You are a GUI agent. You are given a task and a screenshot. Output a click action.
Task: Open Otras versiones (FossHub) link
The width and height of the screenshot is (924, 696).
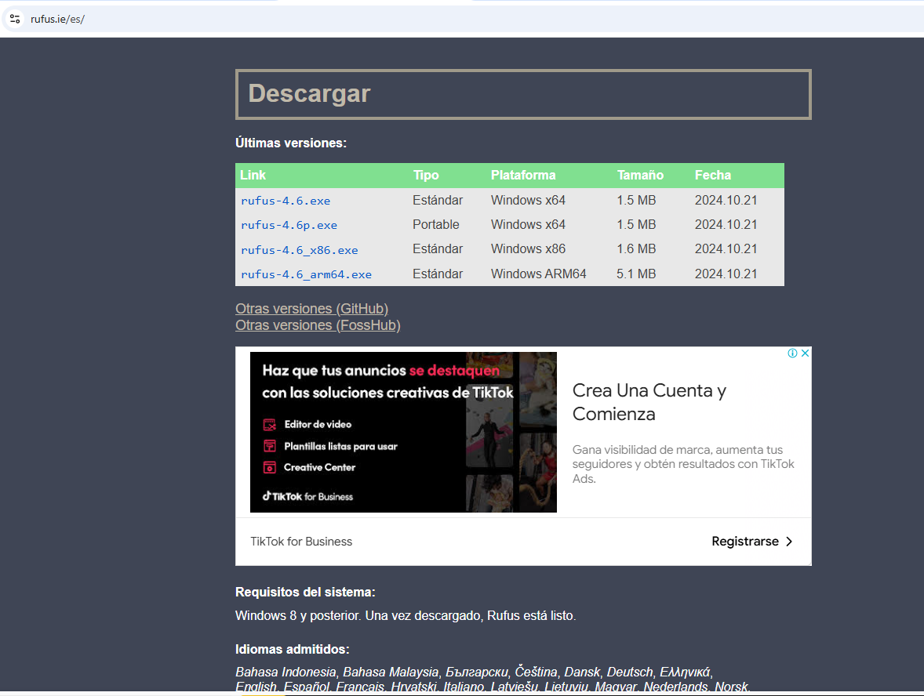[x=318, y=325]
